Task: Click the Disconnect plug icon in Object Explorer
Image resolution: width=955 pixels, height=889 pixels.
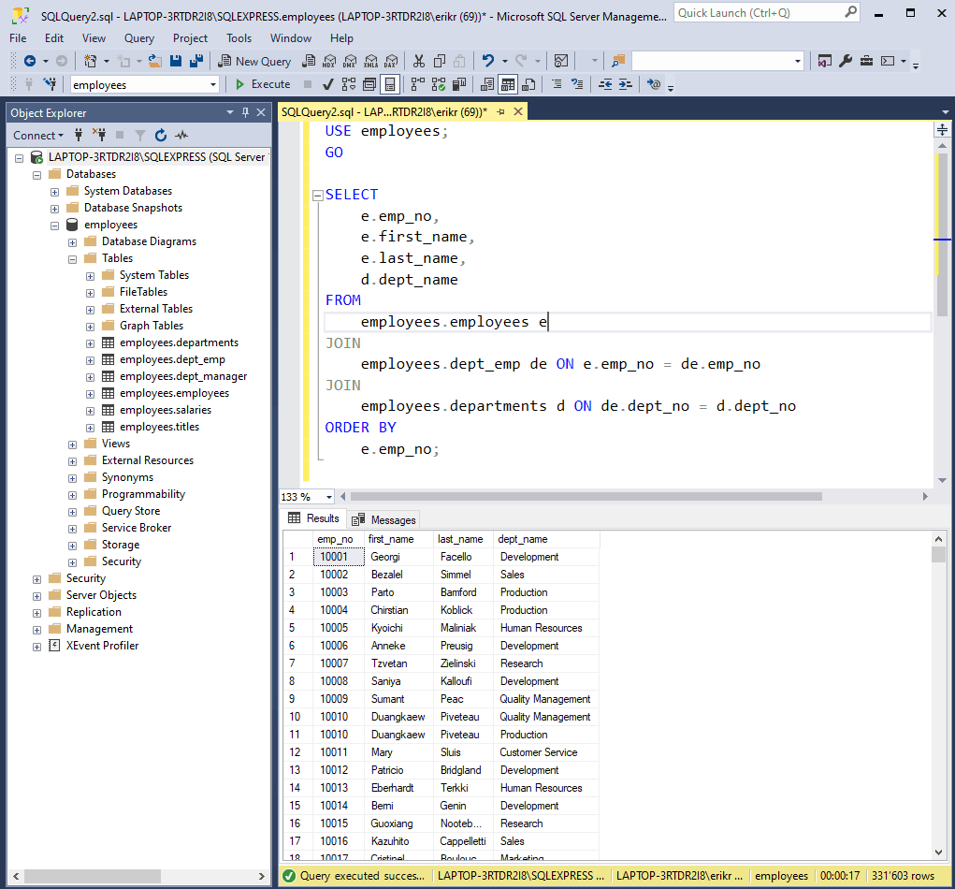Action: pos(99,136)
